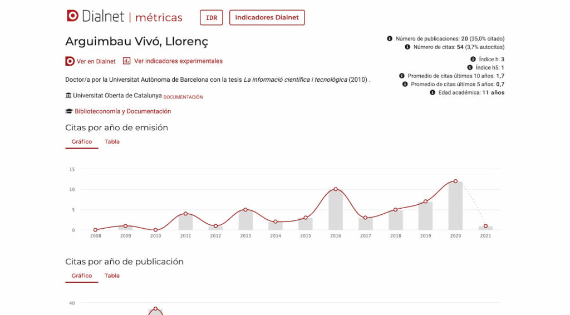Click the bar chart icon for experimental indicators
Viewport: 570px width, 315px height.
coord(127,61)
